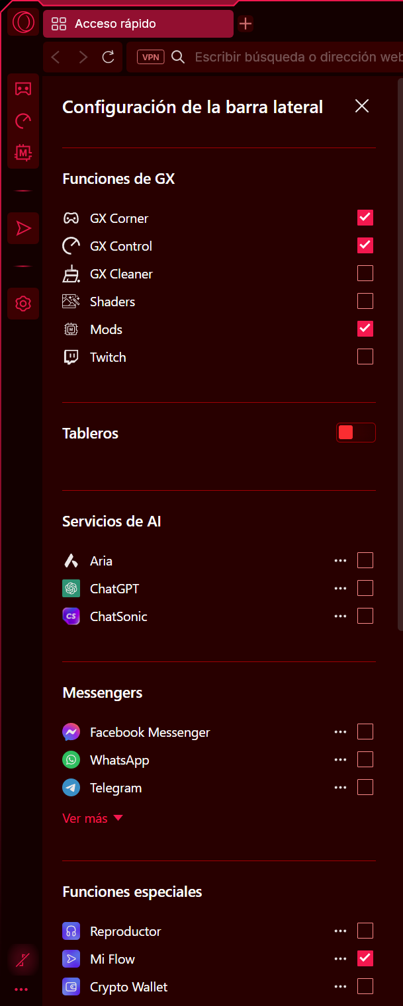Close the sidebar configuration panel
Screen dimensions: 403x1006
[x=362, y=106]
